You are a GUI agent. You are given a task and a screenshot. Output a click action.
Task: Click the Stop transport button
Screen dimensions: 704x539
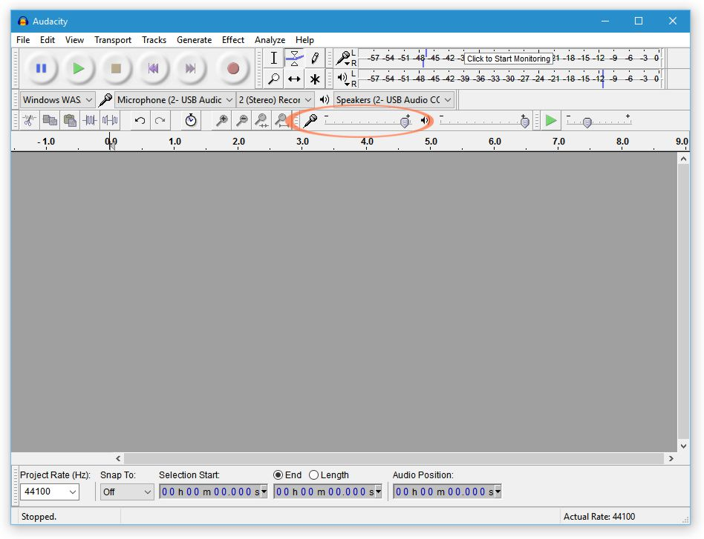click(116, 68)
